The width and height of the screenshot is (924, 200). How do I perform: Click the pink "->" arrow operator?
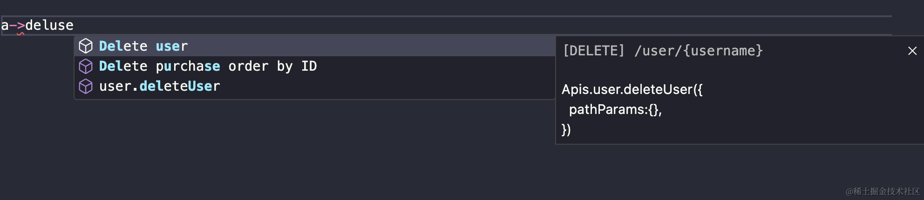pos(17,25)
